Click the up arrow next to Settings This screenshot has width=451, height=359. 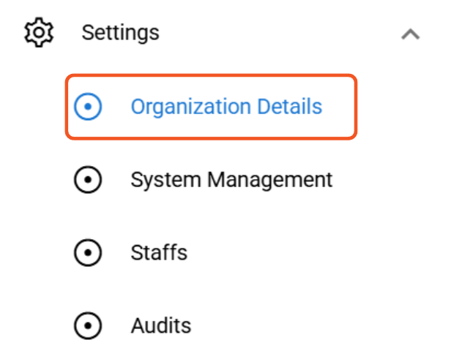coord(411,34)
